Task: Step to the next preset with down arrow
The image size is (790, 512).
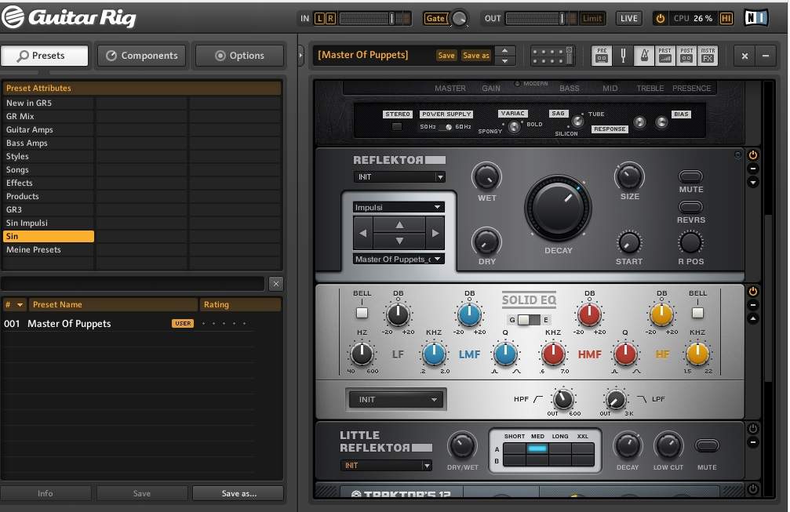Action: pos(505,61)
